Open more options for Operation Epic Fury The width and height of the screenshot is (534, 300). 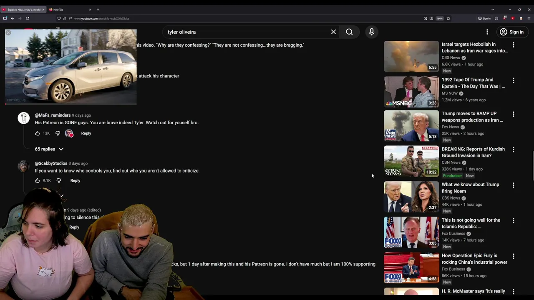click(514, 256)
